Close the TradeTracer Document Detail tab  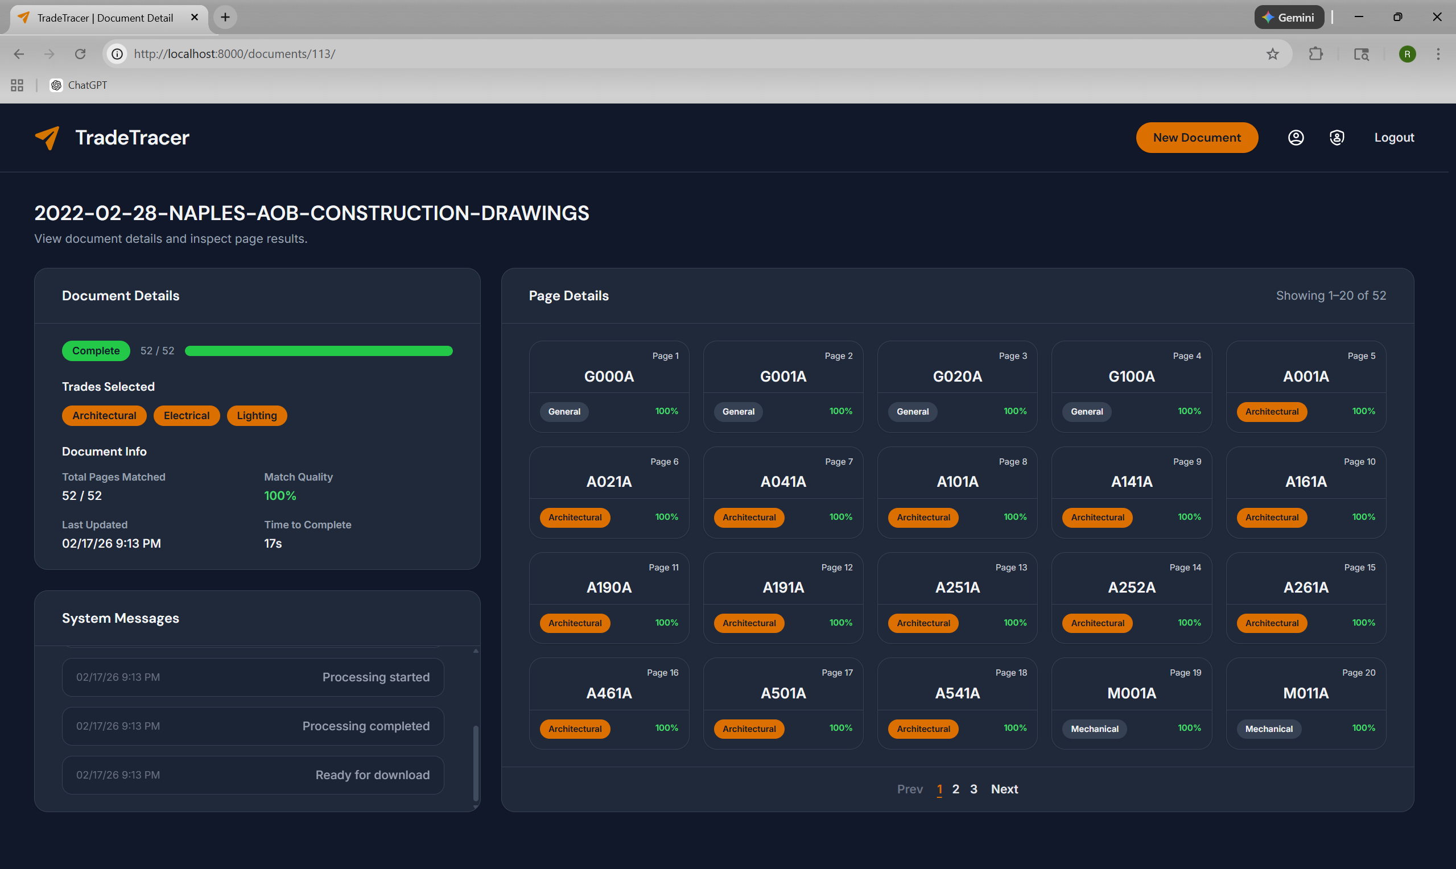coord(195,18)
